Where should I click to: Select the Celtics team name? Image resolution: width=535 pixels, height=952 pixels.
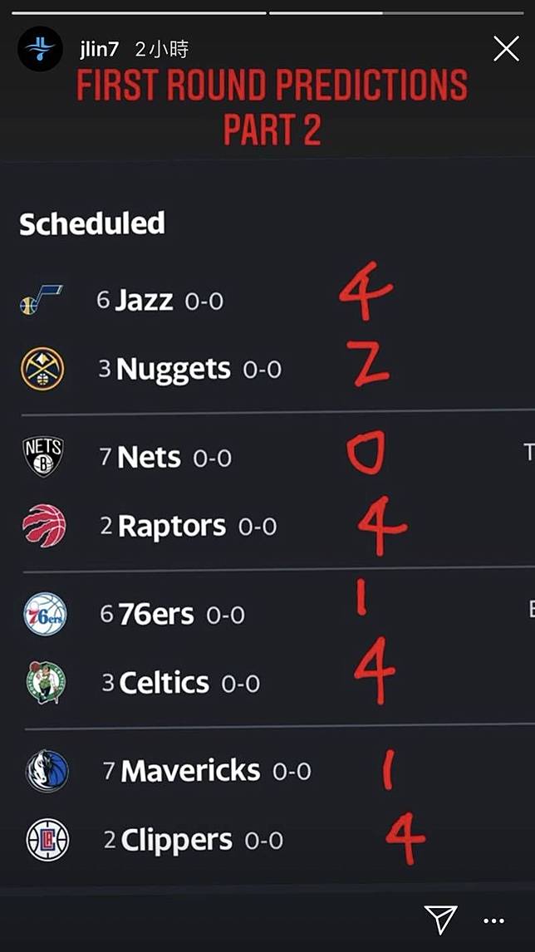tap(164, 683)
